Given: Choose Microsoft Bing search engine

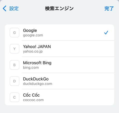Looking at the screenshot, I should point(59,65).
